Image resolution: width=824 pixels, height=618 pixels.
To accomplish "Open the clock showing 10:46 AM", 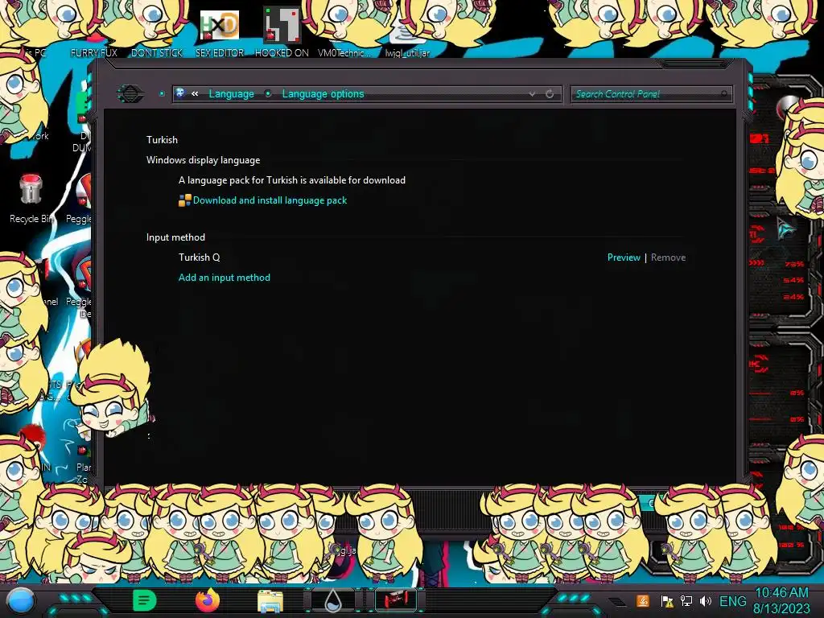I will coord(781,600).
